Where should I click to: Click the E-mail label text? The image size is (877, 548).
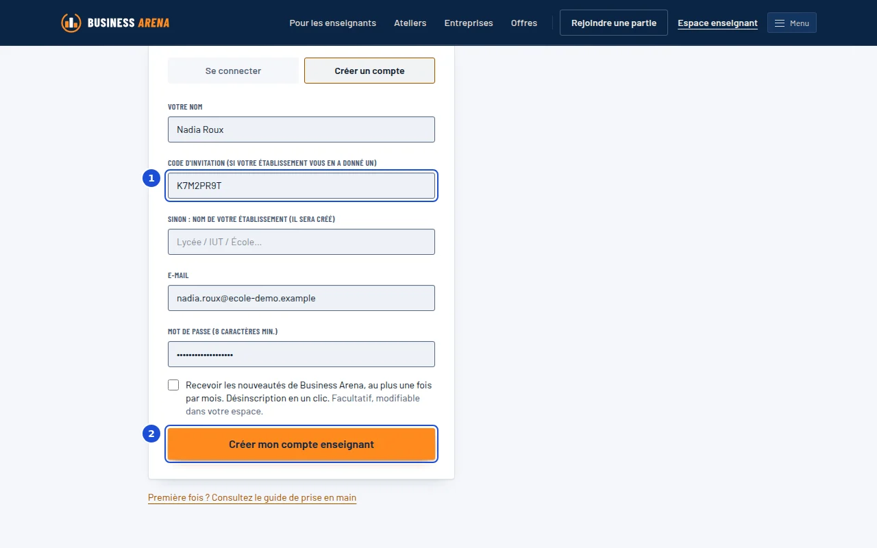(x=178, y=275)
